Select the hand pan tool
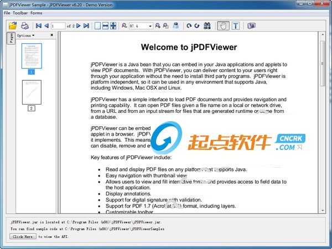The height and width of the screenshot is (249, 332). [x=223, y=26]
